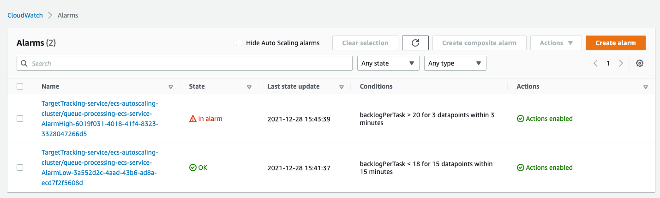The width and height of the screenshot is (660, 198).
Task: Go to previous page chevron
Action: [x=596, y=64]
